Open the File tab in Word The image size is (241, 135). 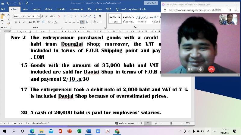pyautogui.click(x=3, y=9)
